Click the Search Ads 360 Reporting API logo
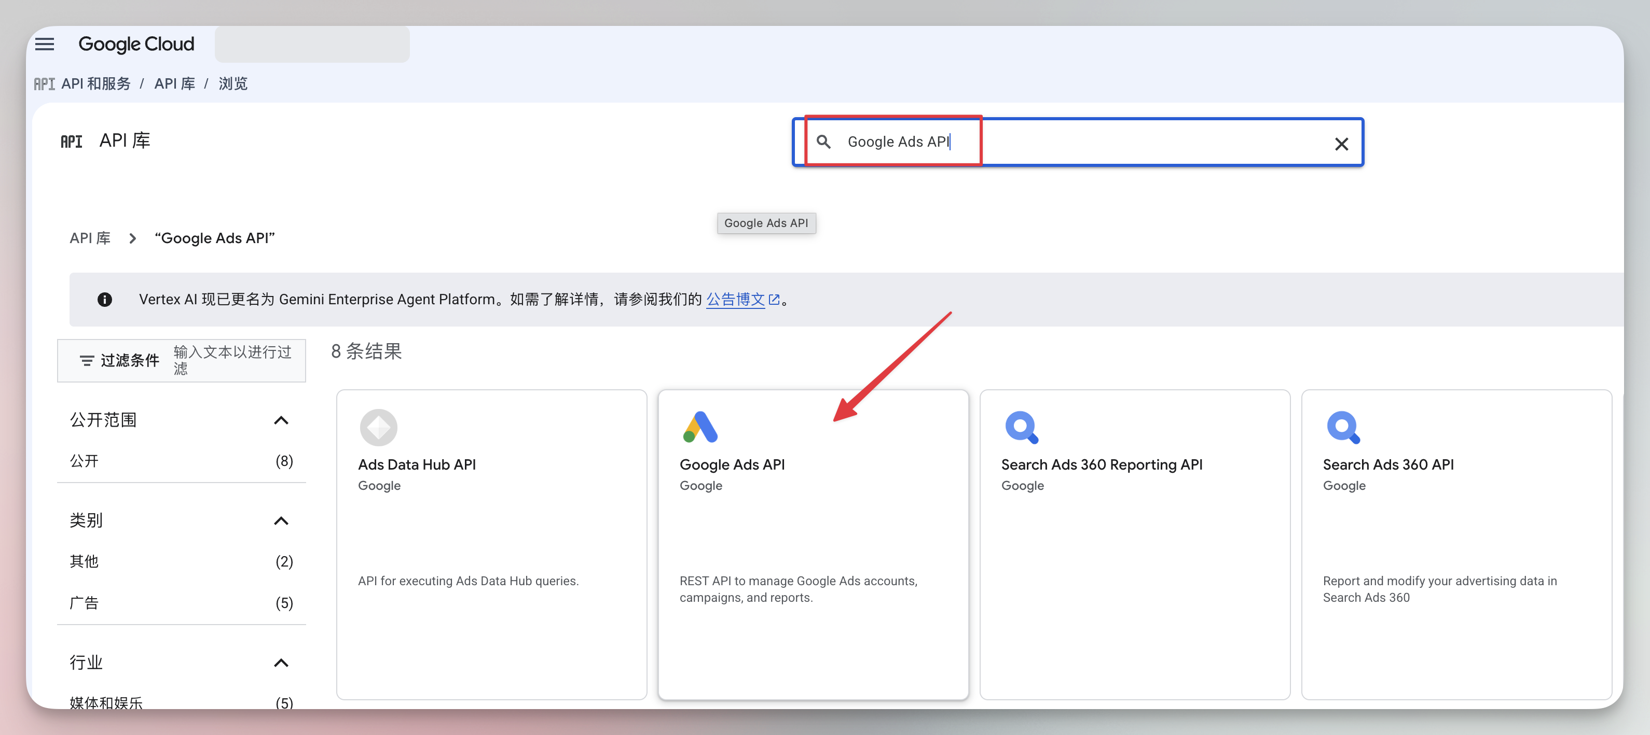1650x735 pixels. coord(1022,427)
